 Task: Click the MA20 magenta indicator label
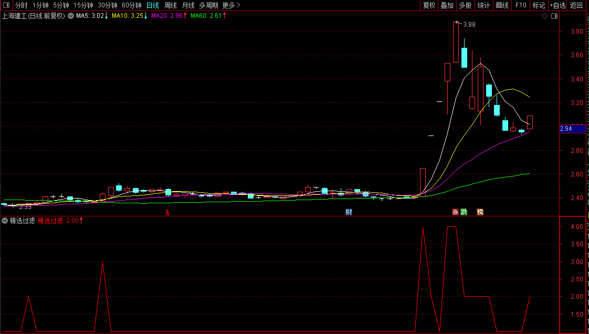167,16
